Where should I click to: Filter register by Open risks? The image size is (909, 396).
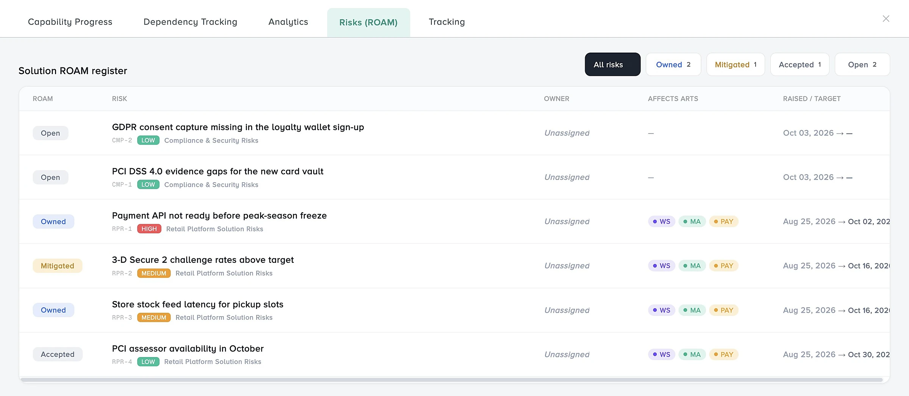tap(862, 65)
